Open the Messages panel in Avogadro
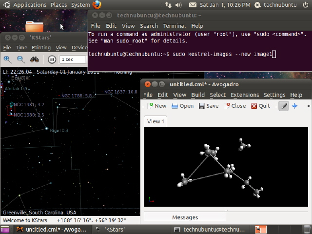 [x=185, y=217]
